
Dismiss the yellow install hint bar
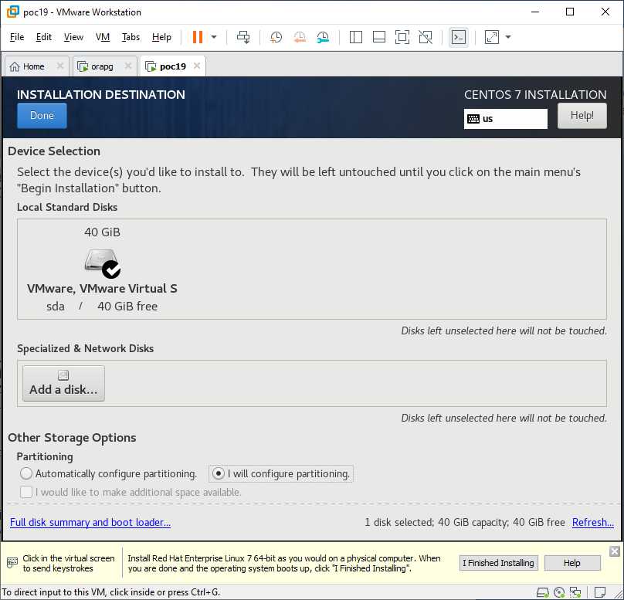click(x=615, y=551)
